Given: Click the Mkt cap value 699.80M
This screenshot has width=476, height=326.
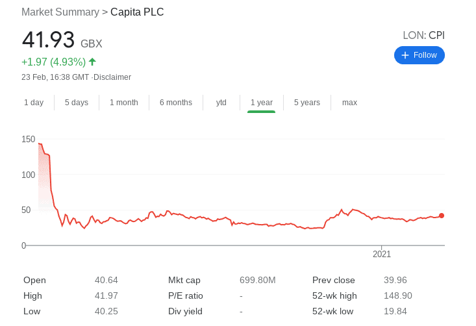Looking at the screenshot, I should pyautogui.click(x=257, y=280).
